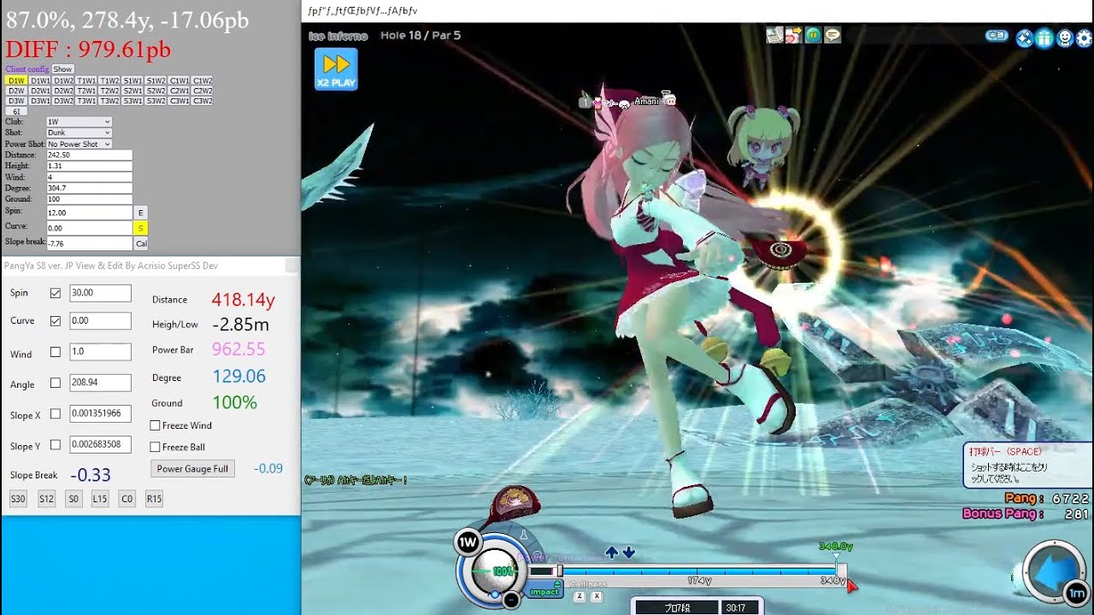This screenshot has height=615, width=1094.
Task: Click the Distance field showing 242.50
Action: tap(89, 155)
